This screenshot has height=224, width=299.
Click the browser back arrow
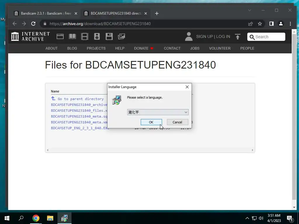pyautogui.click(x=15, y=24)
